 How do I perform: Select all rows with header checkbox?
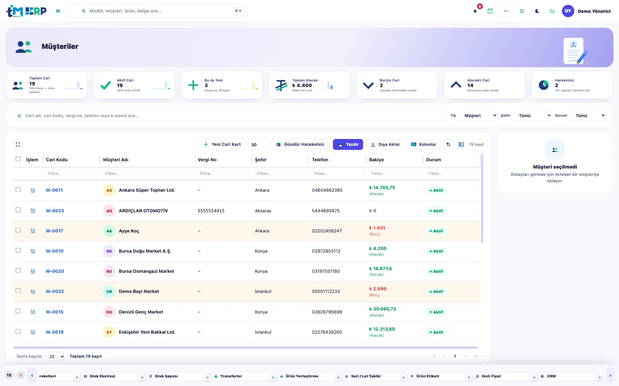tap(18, 159)
